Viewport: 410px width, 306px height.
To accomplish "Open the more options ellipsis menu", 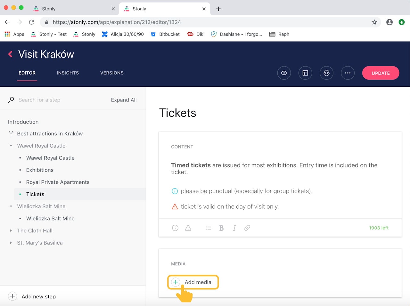I will [348, 73].
